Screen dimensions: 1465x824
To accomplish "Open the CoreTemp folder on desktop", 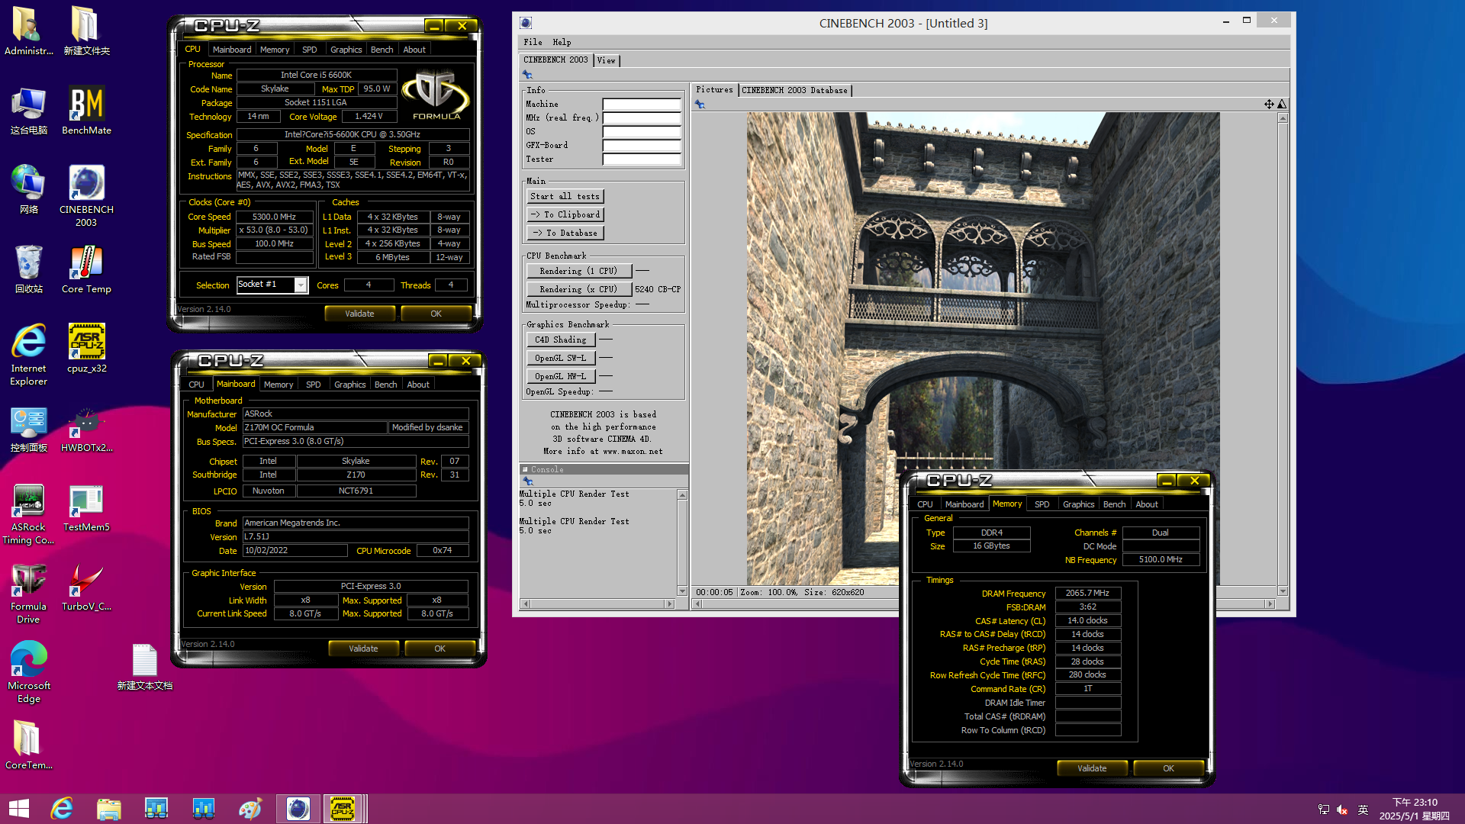I will (28, 746).
